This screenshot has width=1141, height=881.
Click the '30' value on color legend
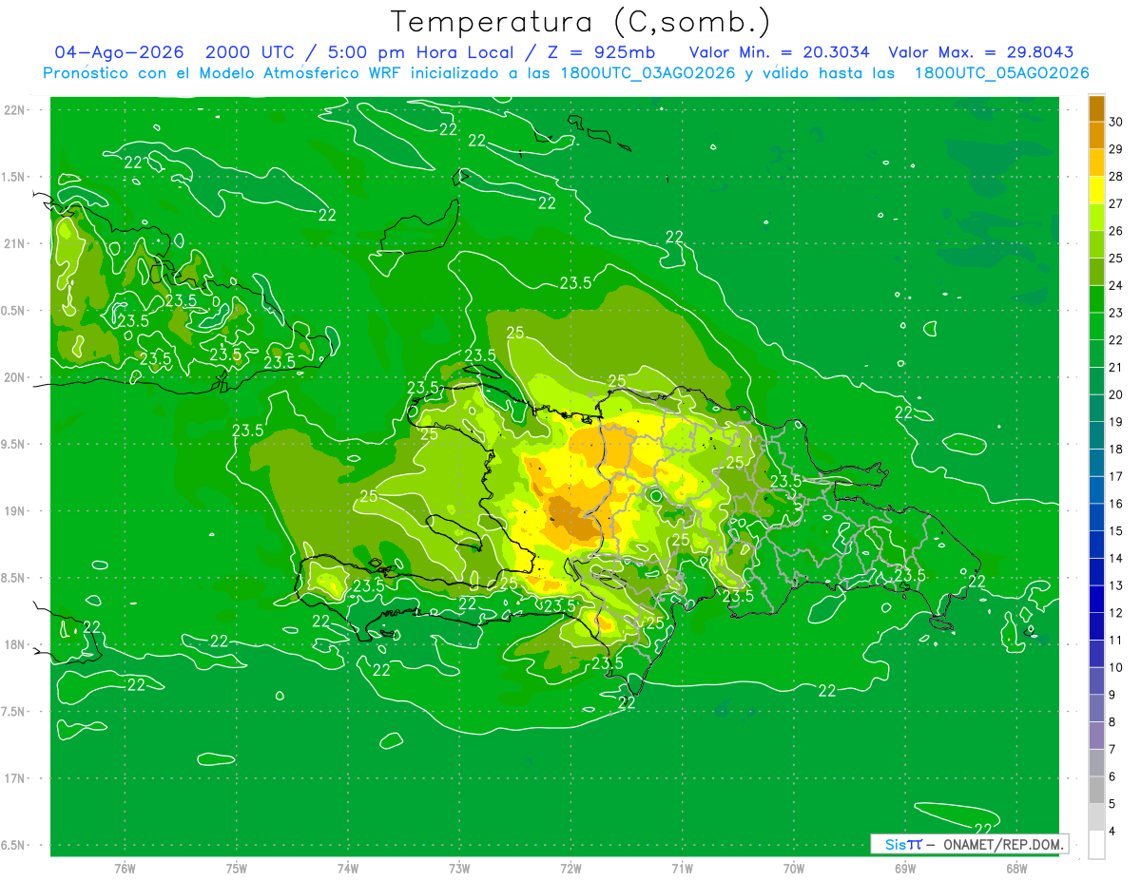point(1116,122)
